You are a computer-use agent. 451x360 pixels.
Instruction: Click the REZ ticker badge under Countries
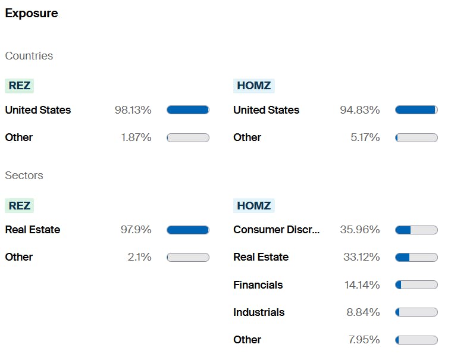pyautogui.click(x=19, y=86)
